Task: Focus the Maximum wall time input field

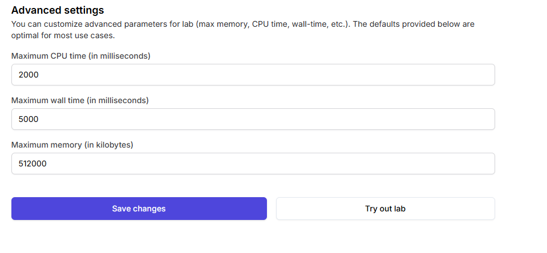Action: [253, 119]
